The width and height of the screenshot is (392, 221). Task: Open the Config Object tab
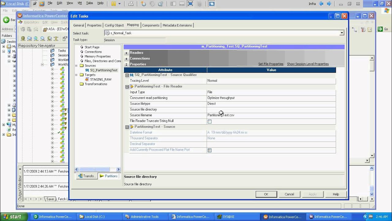(114, 25)
